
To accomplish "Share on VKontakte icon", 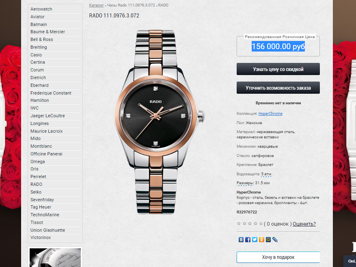I will click(241, 239).
